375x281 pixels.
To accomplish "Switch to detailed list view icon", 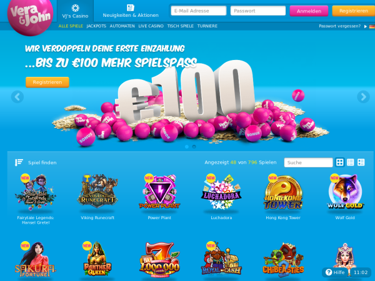I will [361, 162].
